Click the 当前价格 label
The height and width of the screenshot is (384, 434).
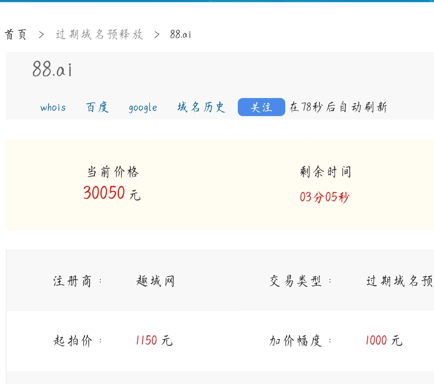click(113, 172)
